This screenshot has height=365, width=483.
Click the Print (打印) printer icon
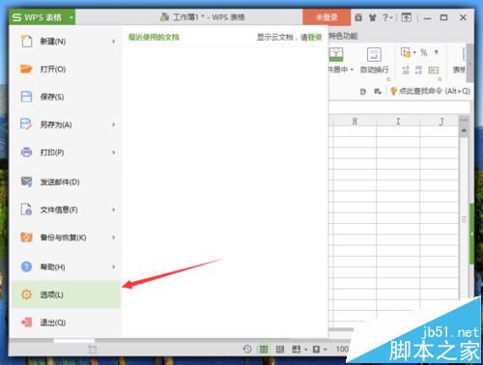tap(26, 152)
